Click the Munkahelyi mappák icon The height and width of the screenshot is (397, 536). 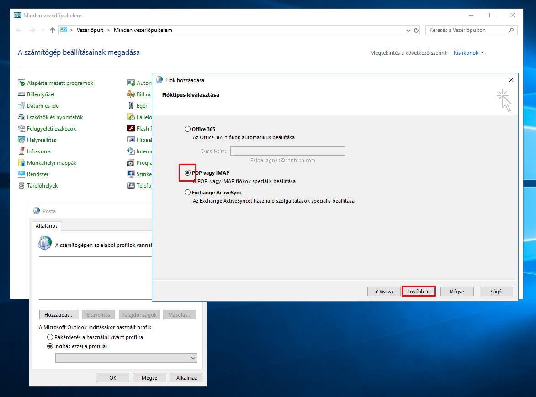(21, 163)
